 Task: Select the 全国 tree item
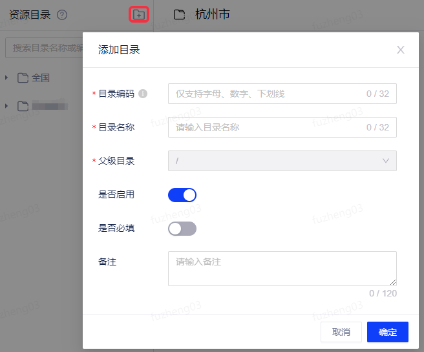(41, 78)
